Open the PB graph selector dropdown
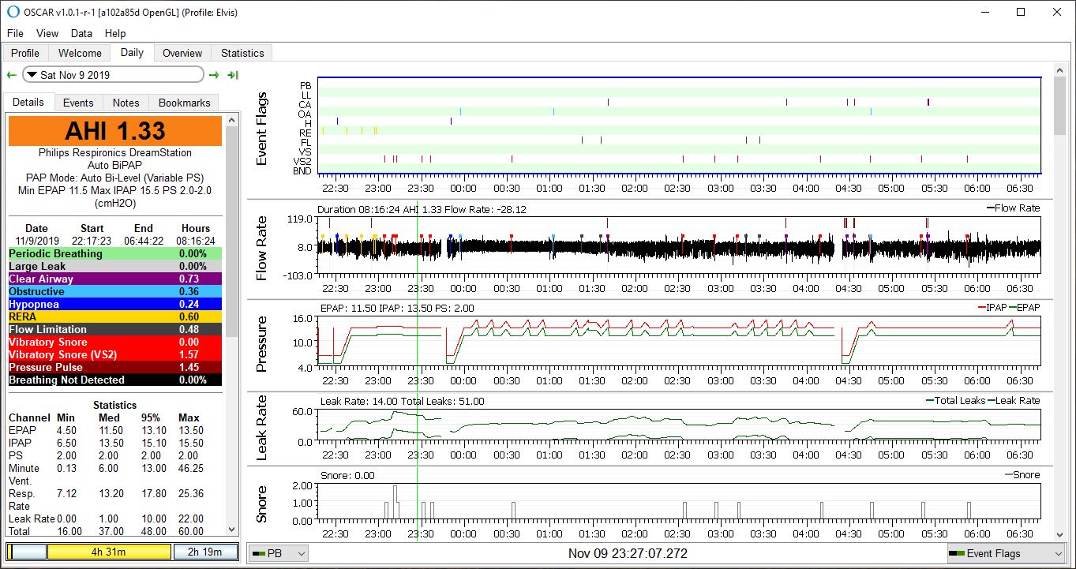 click(x=279, y=553)
